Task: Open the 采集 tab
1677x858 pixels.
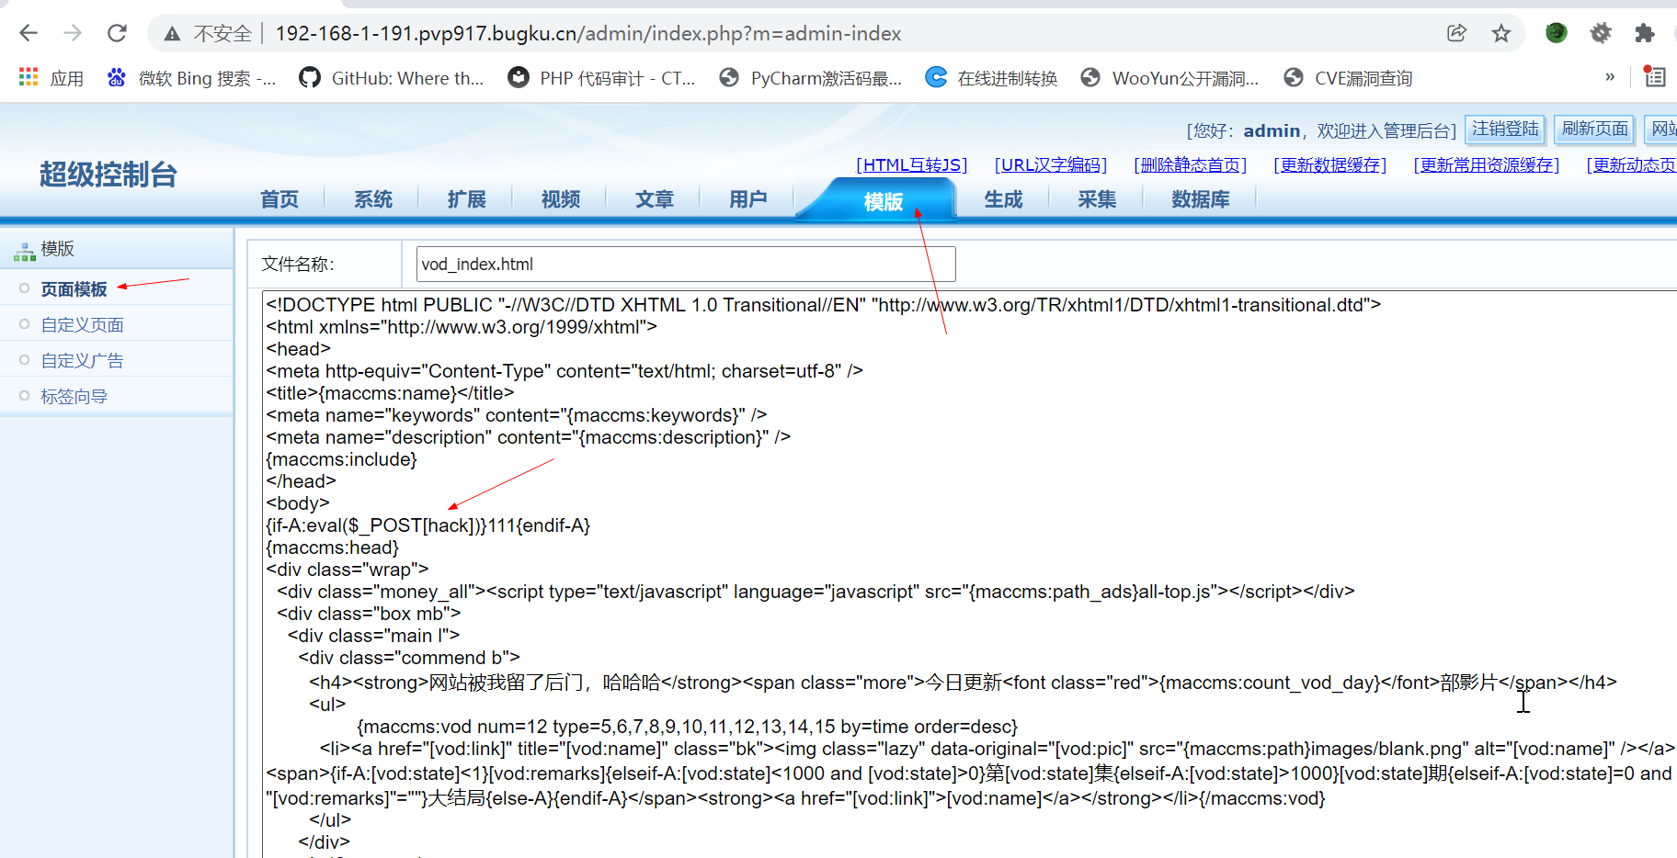Action: pos(1095,199)
